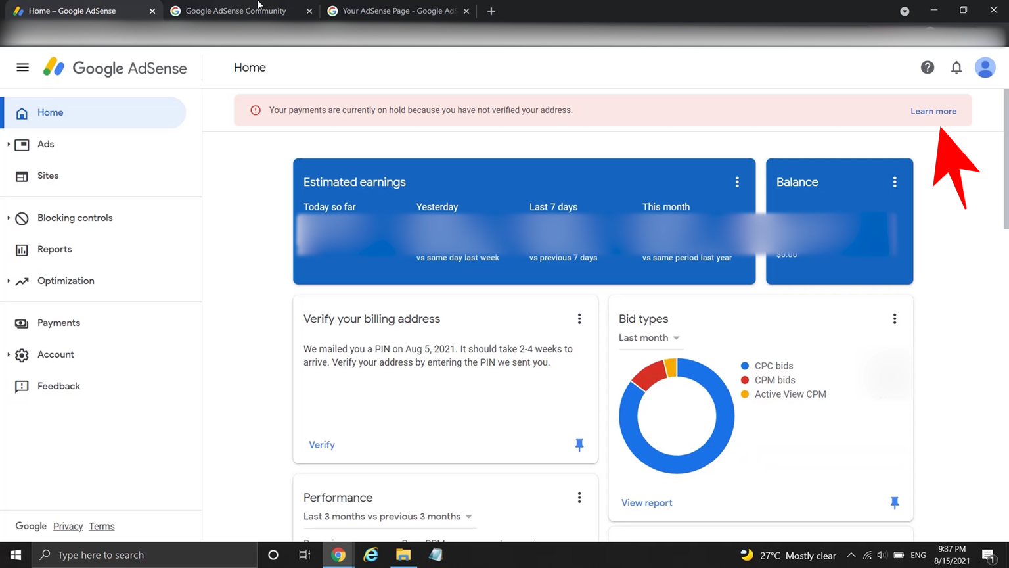Image resolution: width=1009 pixels, height=568 pixels.
Task: Unpin the Bid types card
Action: (895, 503)
